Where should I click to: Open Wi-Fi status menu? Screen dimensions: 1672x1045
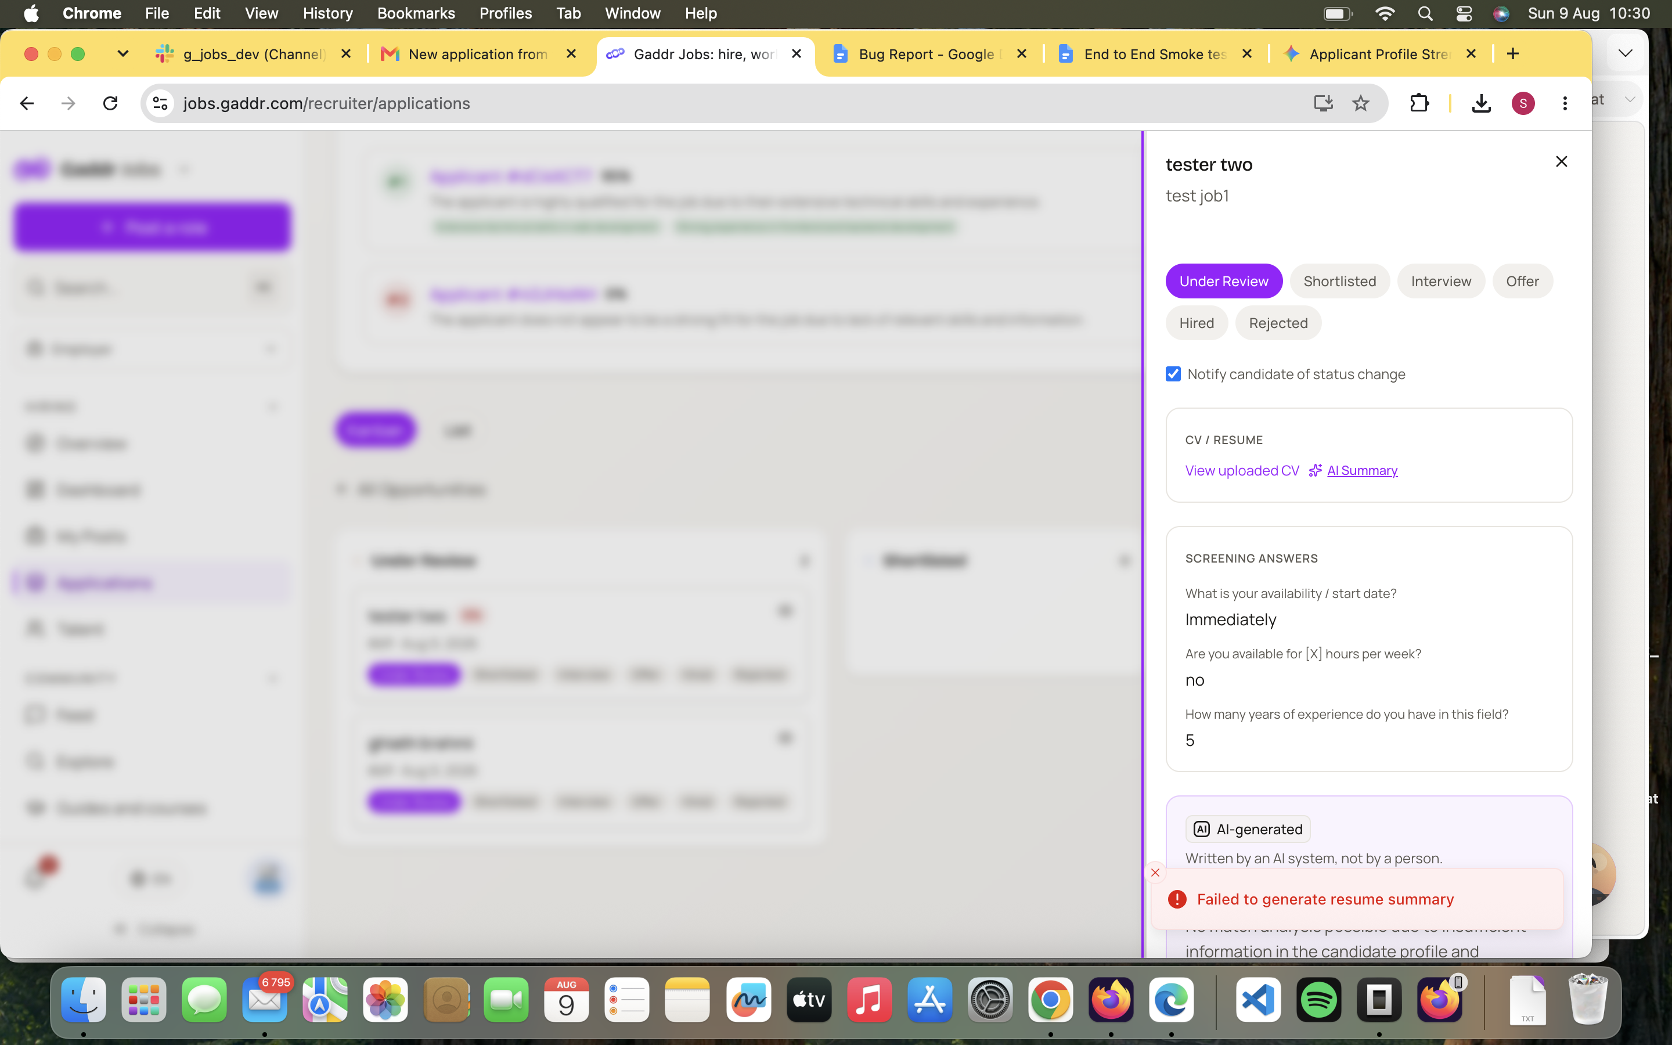(1385, 13)
